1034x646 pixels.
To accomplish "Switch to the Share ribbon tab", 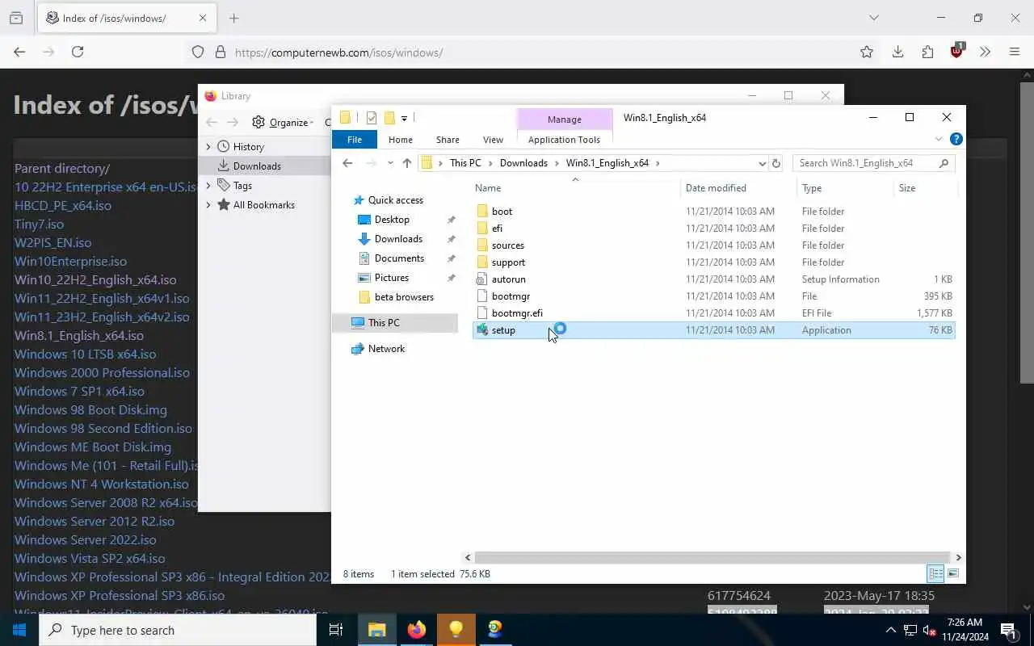I will click(448, 140).
